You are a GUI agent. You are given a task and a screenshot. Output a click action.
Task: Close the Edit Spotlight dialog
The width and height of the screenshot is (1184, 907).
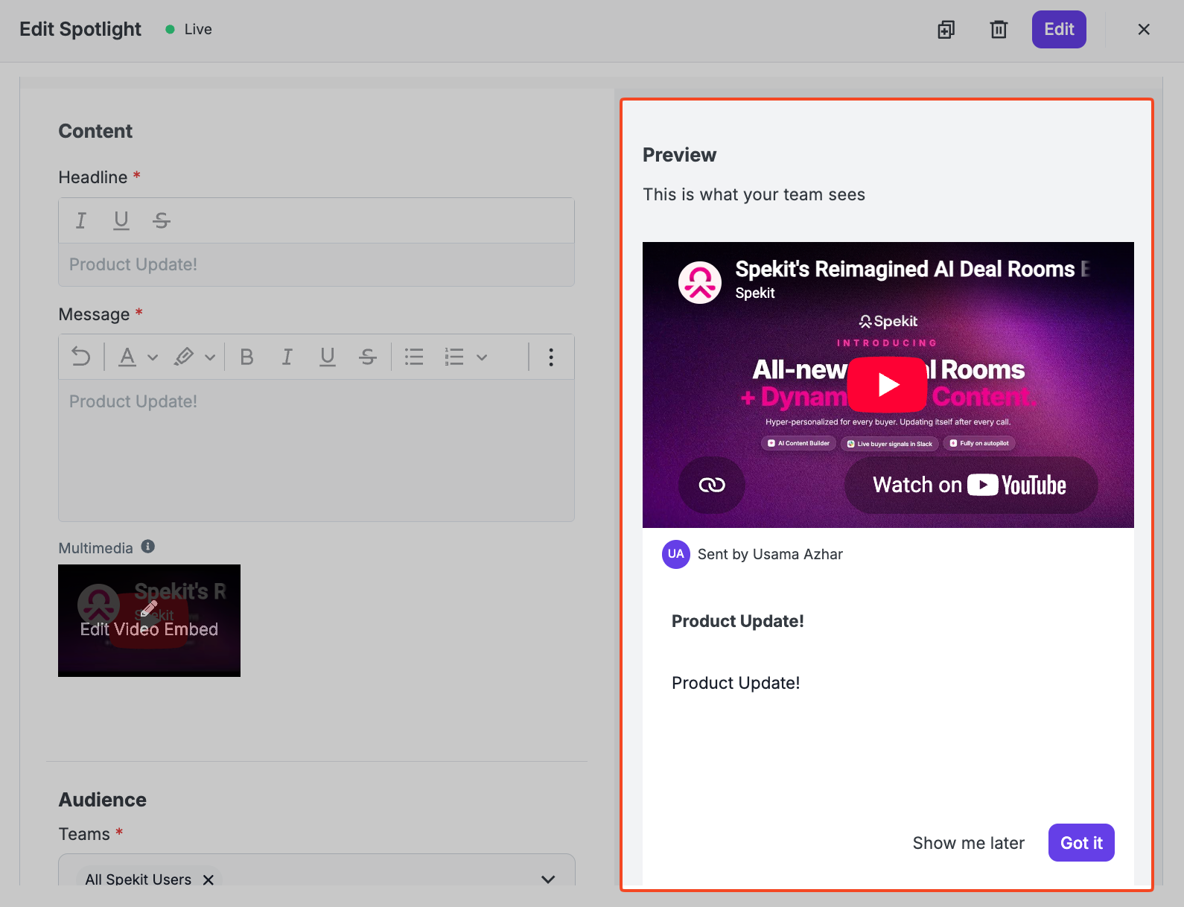click(1144, 30)
